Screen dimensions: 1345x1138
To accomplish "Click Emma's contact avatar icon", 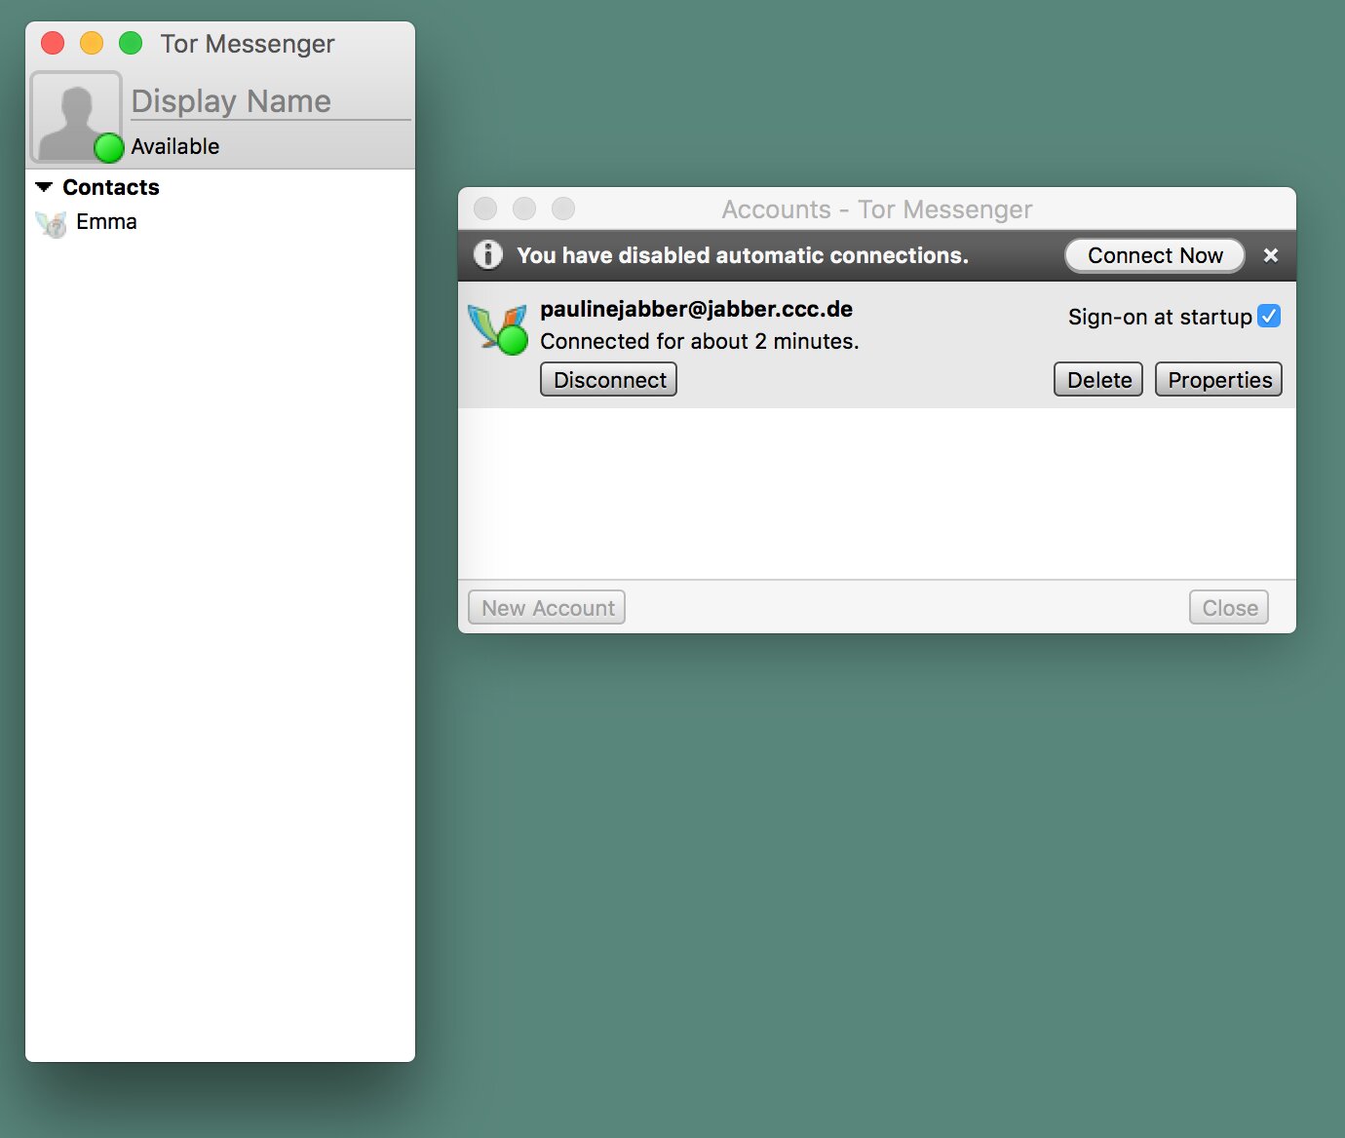I will point(51,223).
